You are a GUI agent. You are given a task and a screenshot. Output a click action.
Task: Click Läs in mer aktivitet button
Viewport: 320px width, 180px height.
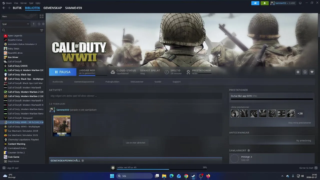pos(135,143)
